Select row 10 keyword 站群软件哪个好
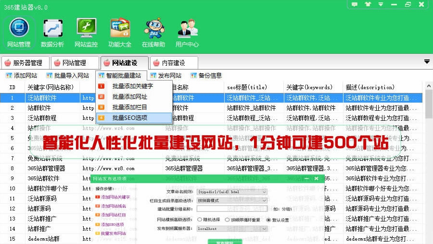433x244 pixels. [48, 188]
